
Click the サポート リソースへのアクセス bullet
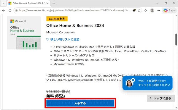pyautogui.click(x=74, y=56)
